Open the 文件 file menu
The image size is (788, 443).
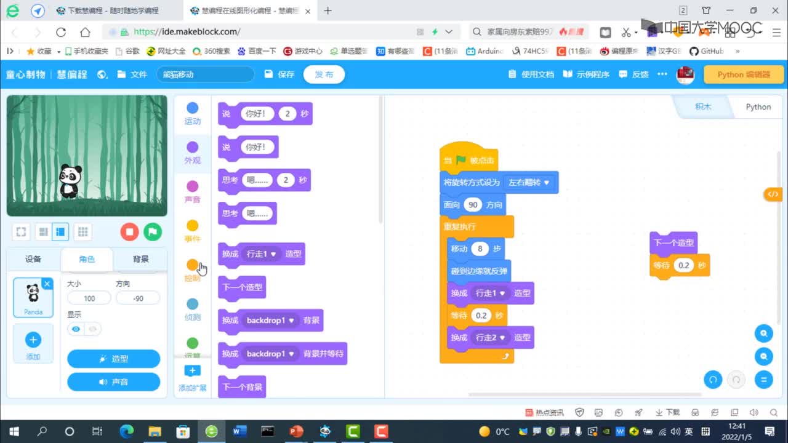(x=132, y=74)
